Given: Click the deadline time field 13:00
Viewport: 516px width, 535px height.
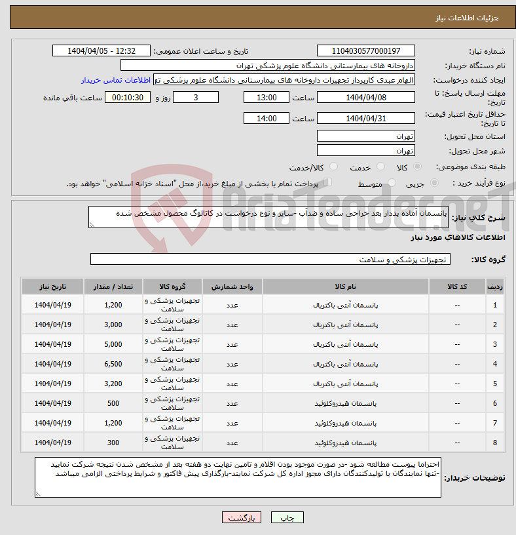Looking at the screenshot, I should coord(266,97).
